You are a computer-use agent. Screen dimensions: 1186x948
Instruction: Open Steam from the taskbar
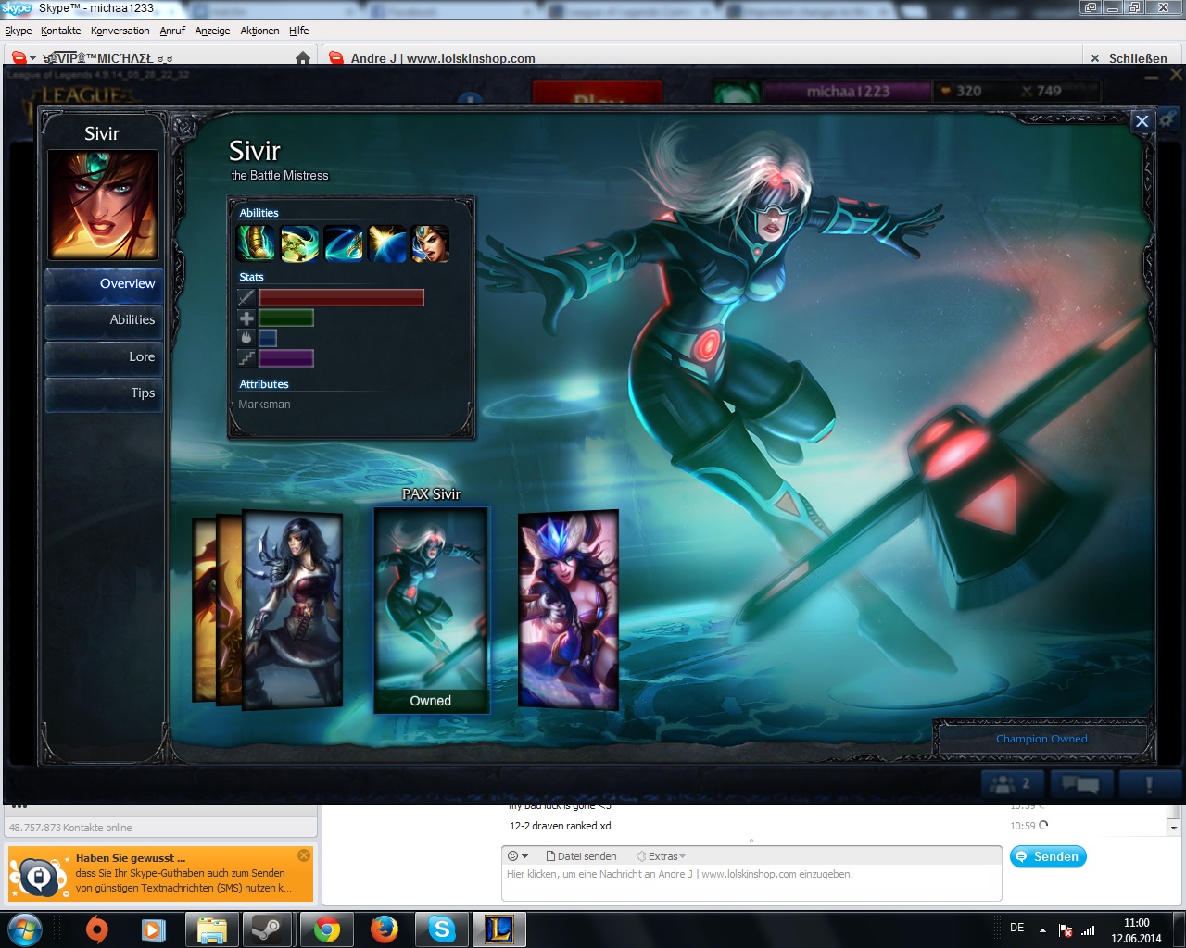coord(269,929)
